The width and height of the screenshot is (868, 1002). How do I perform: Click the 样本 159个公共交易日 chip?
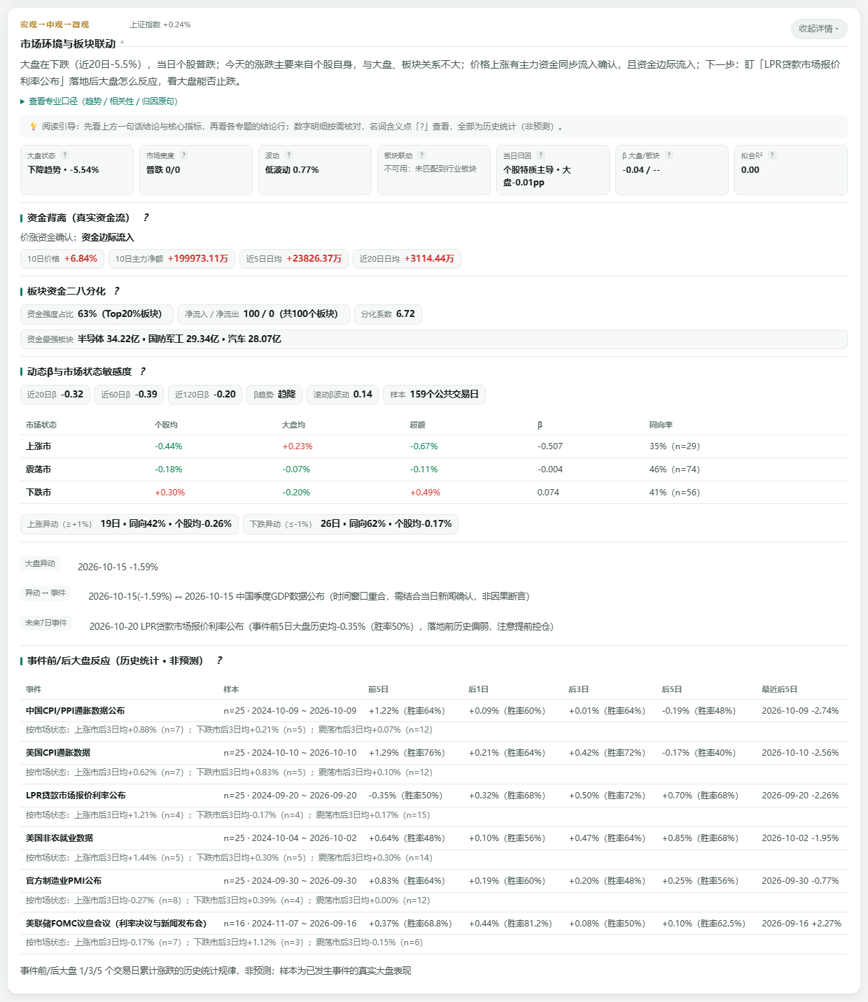[434, 395]
